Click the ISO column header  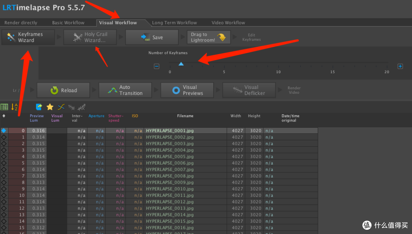(135, 116)
